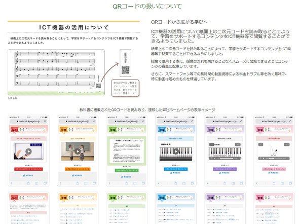The width and height of the screenshot is (299, 224).
Task: Click the orange button under the clapping video
Action: tap(78, 169)
